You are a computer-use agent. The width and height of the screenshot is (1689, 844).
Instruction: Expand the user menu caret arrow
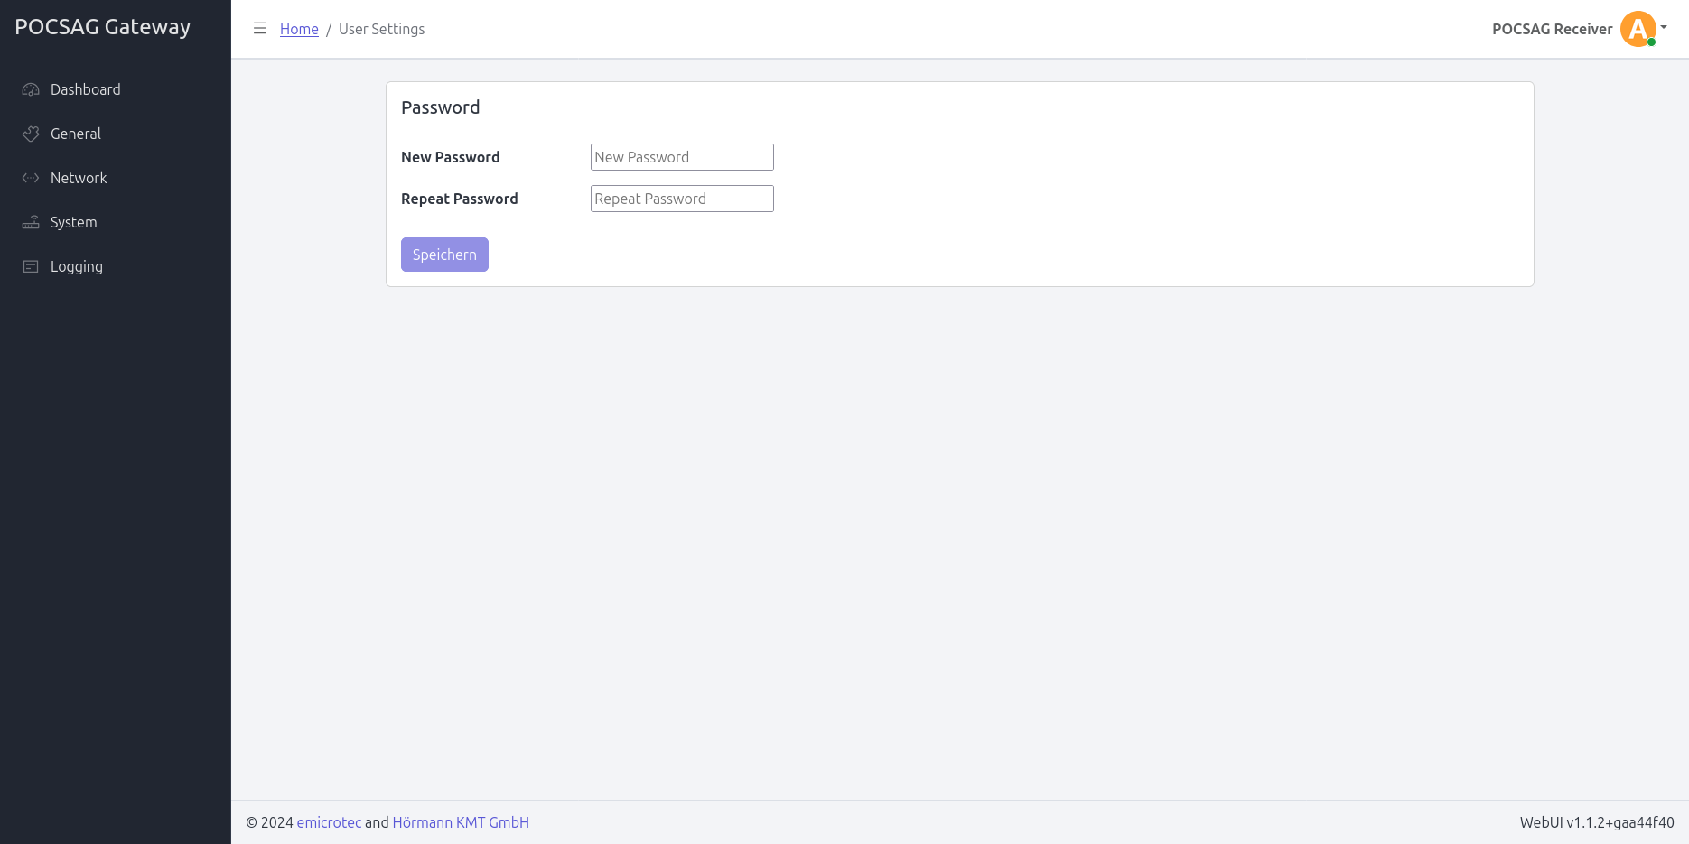point(1664,27)
